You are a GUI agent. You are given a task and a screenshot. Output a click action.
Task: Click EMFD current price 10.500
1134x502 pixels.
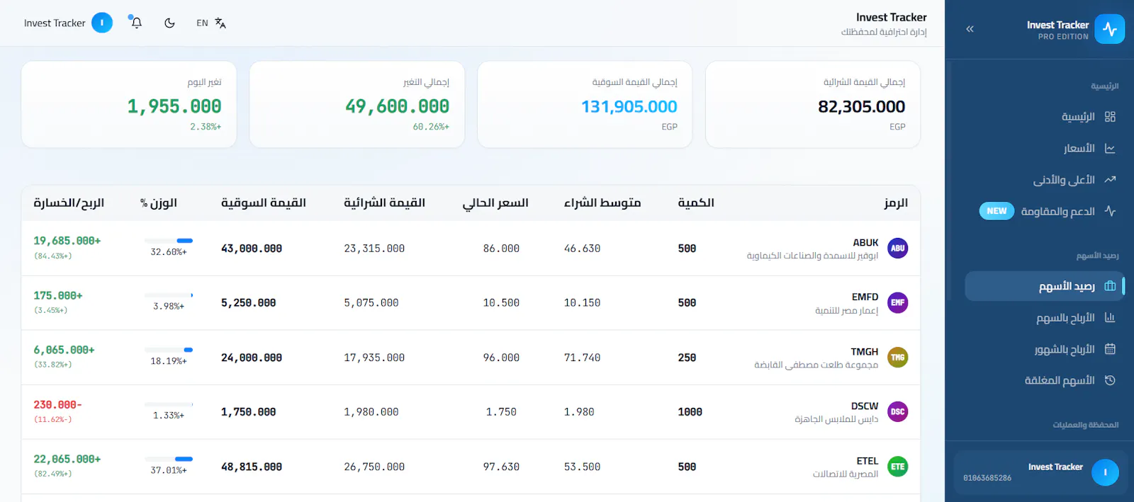pyautogui.click(x=501, y=303)
